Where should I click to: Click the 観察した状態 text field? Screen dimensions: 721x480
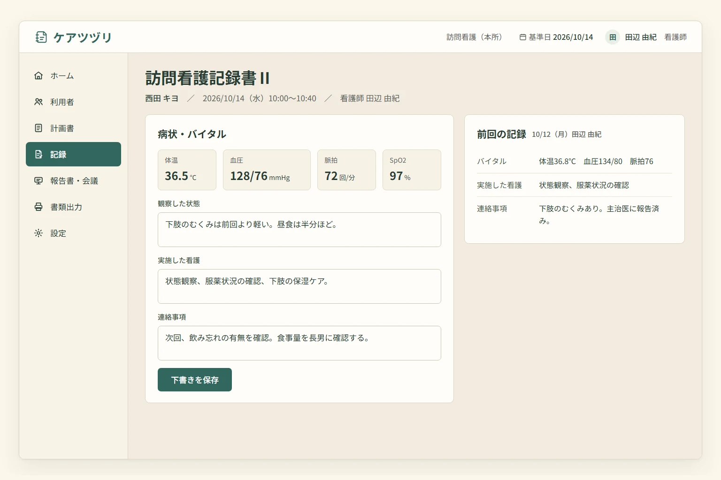[299, 230]
